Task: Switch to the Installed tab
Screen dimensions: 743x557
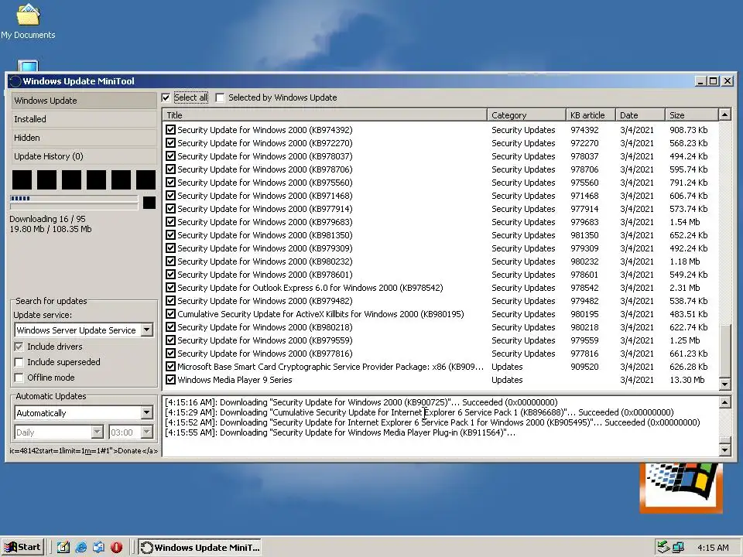Action: tap(84, 119)
